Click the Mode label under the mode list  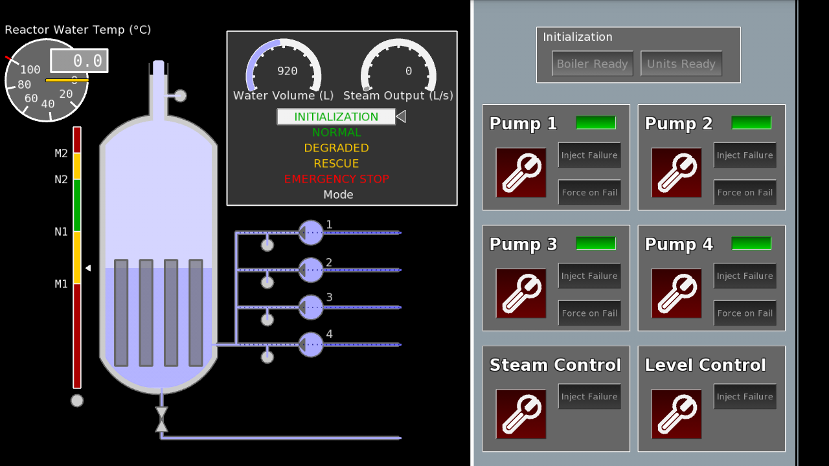(x=339, y=194)
